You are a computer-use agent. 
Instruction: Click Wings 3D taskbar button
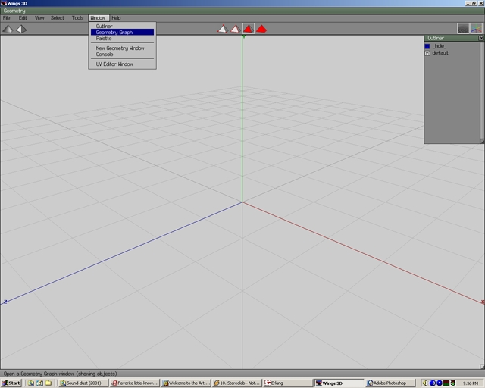tap(339, 383)
